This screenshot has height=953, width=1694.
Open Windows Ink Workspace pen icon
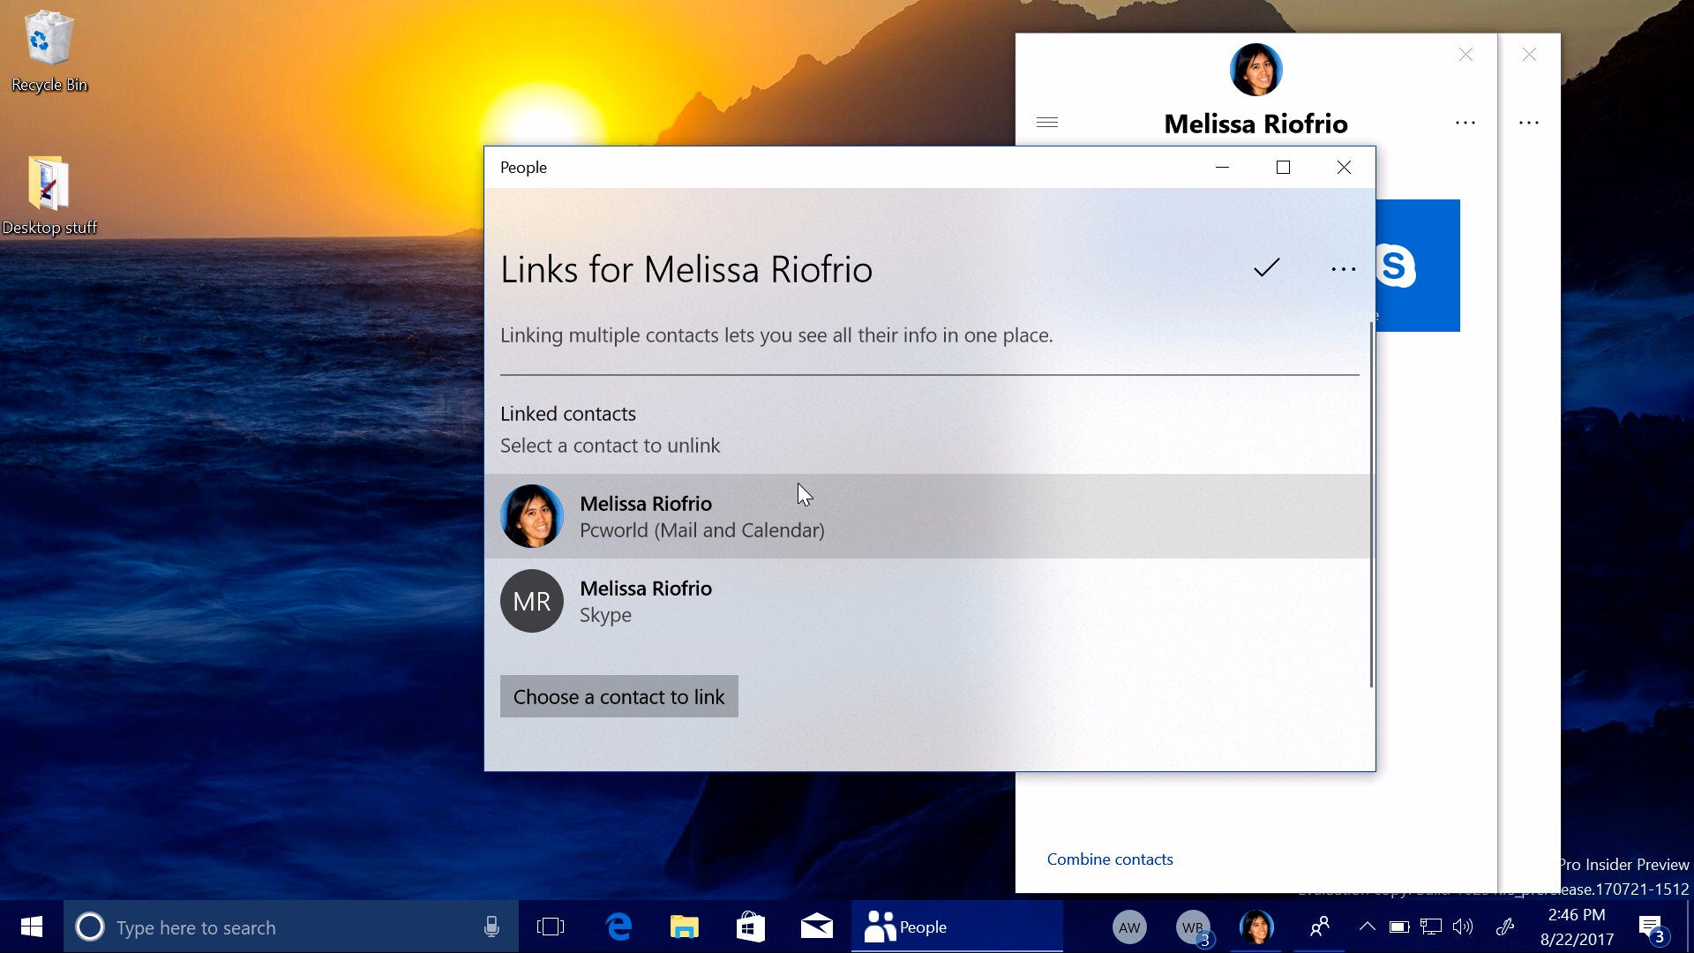click(x=1505, y=927)
